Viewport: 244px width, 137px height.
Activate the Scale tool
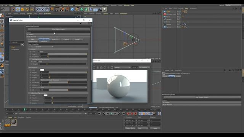point(22,10)
